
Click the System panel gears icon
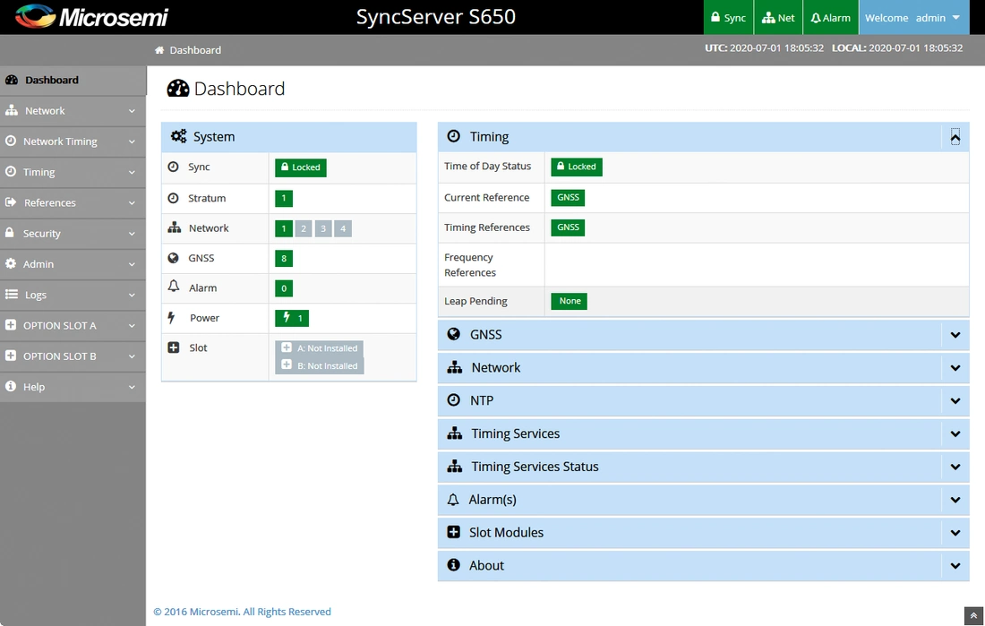click(x=179, y=136)
